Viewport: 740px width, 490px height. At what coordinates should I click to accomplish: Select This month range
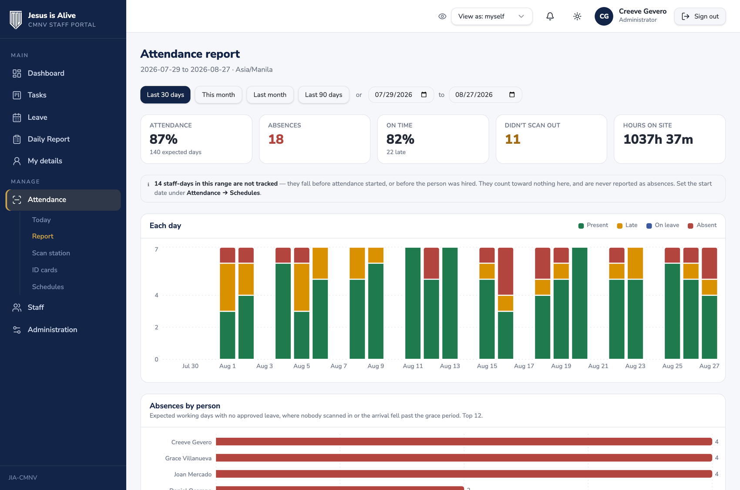tap(219, 95)
